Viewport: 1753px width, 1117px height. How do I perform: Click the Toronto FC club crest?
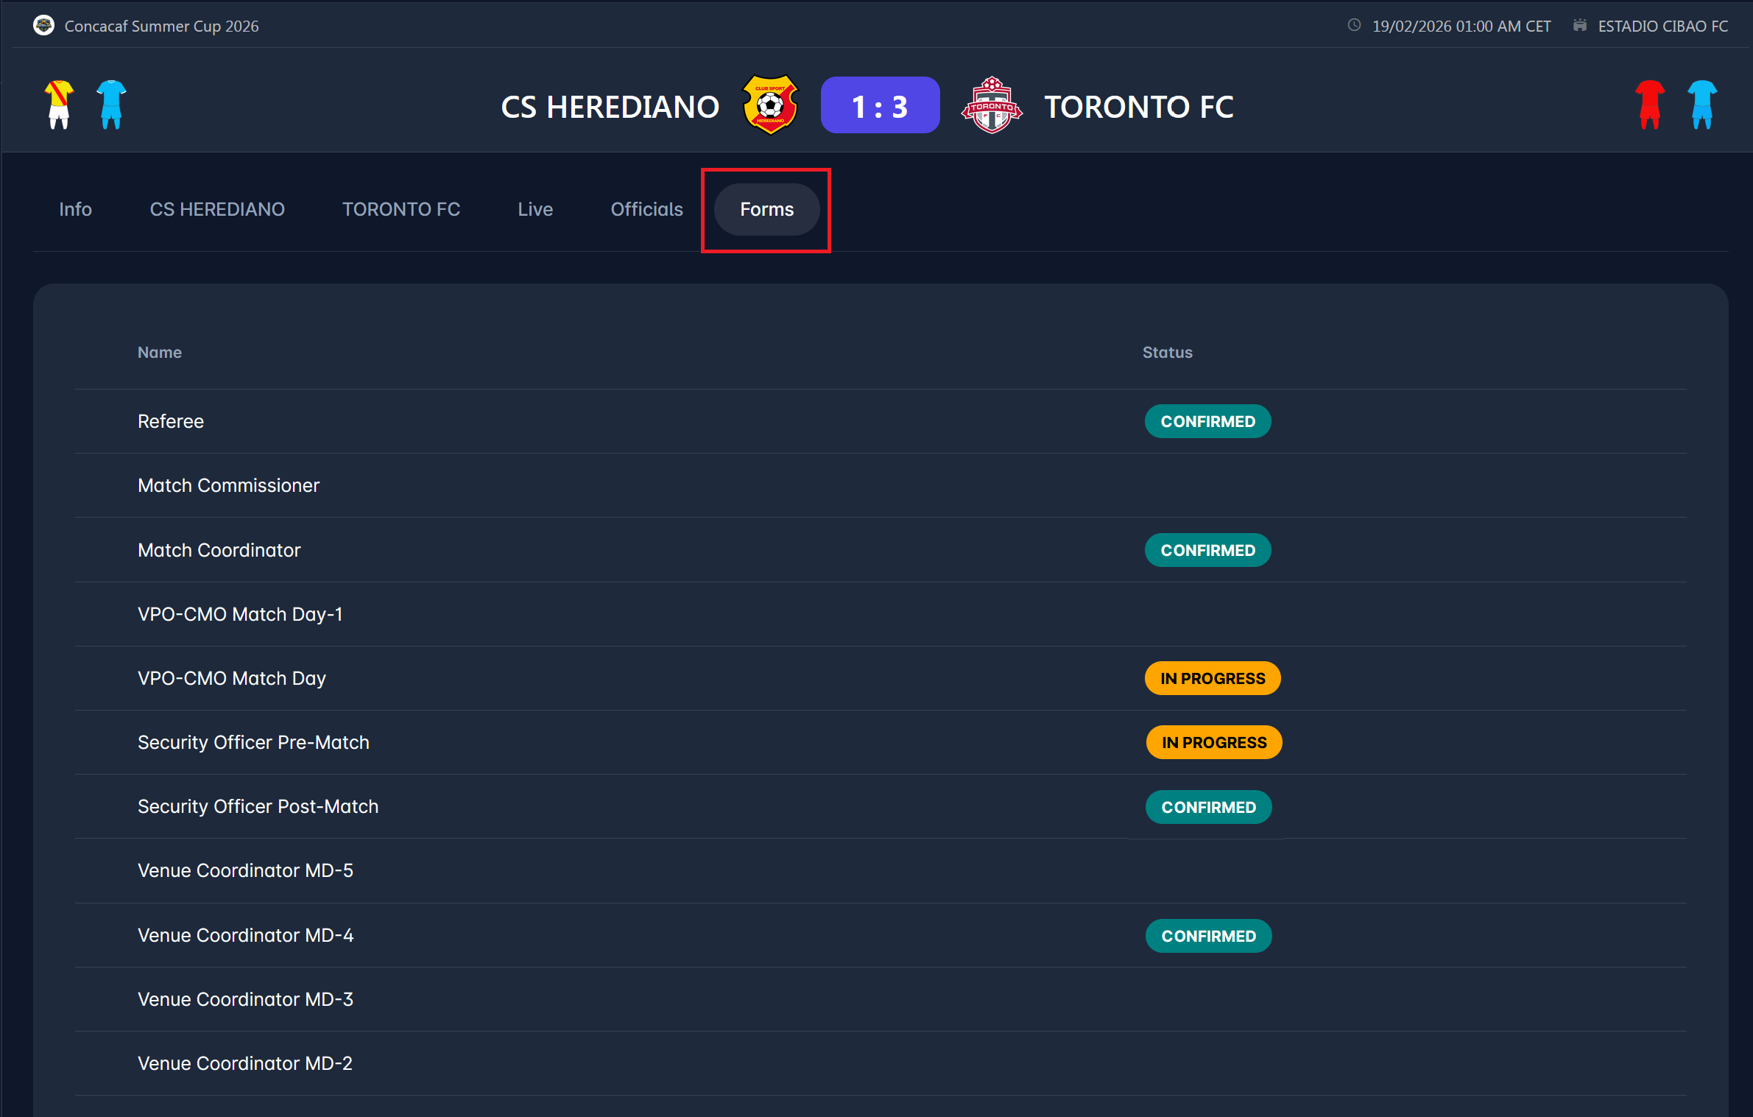click(x=991, y=105)
